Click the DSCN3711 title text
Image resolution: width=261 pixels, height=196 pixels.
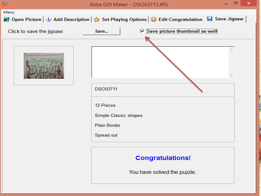click(x=106, y=89)
